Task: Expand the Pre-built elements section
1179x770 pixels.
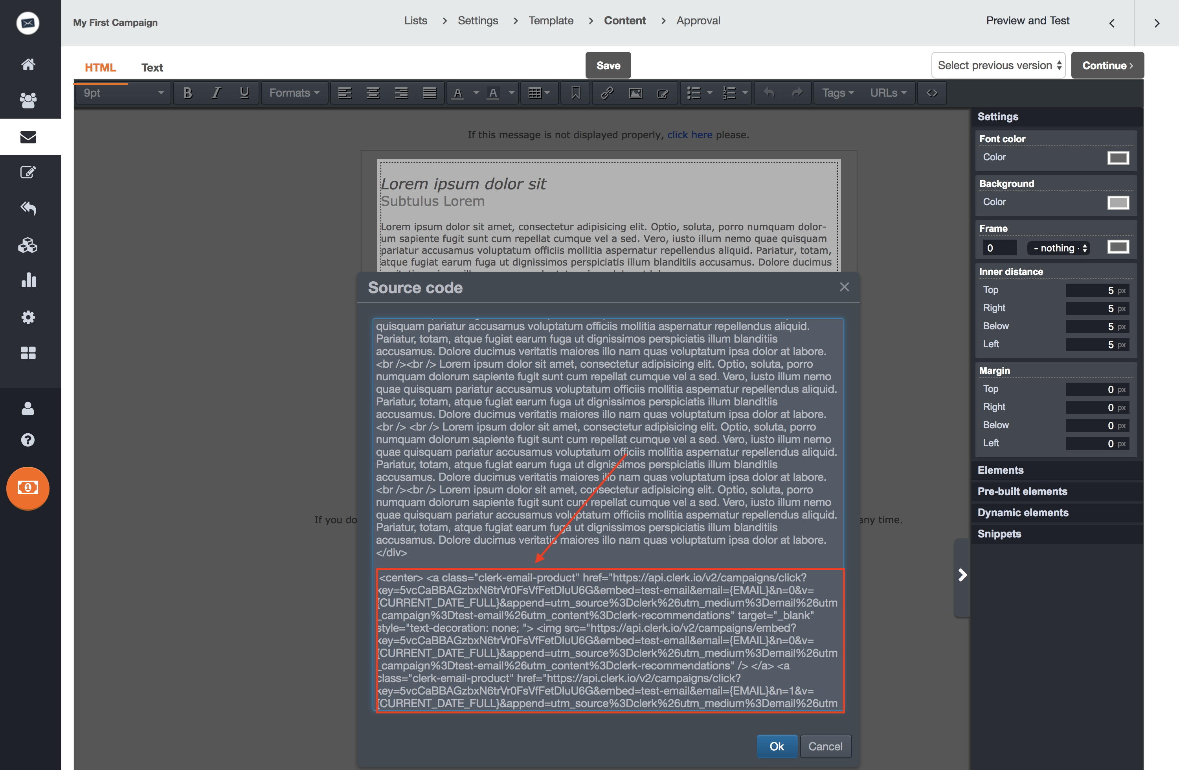Action: 1023,491
